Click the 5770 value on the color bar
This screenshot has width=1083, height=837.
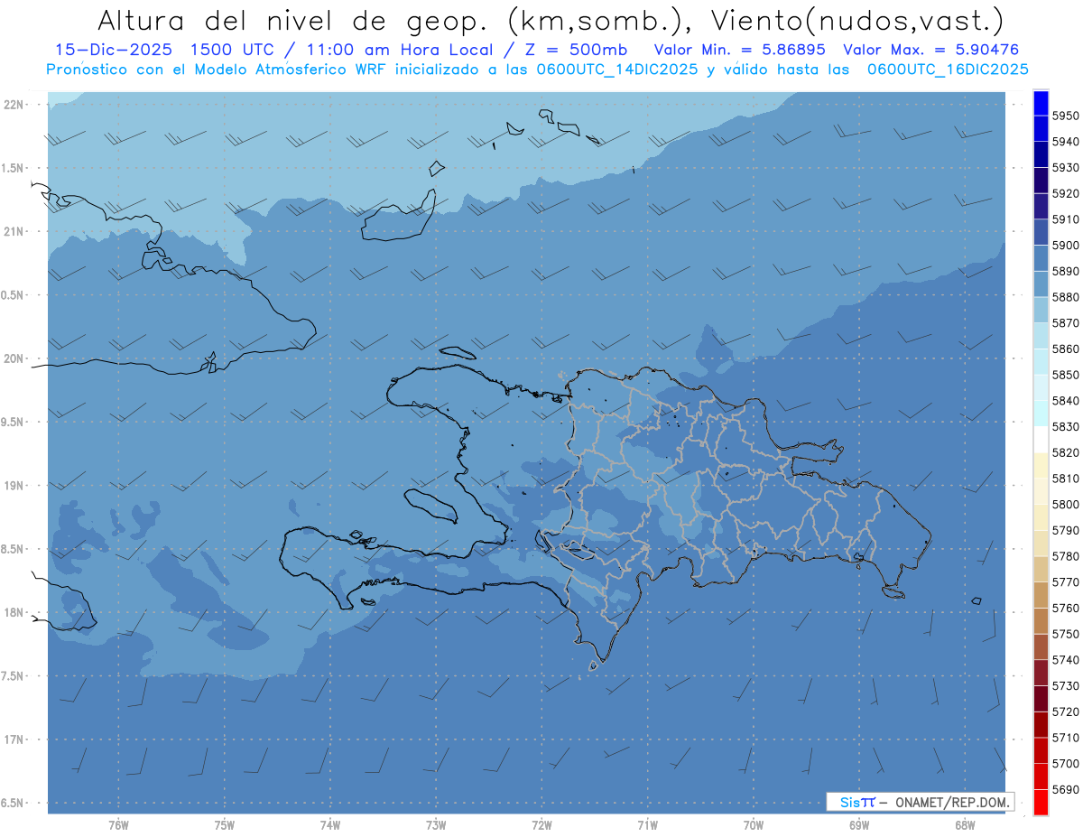click(1066, 582)
